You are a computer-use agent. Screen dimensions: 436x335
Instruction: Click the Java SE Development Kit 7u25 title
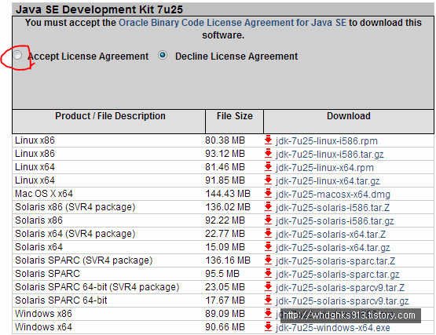99,9
